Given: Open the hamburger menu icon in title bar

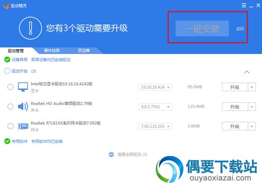Looking at the screenshot, I should 244,5.
